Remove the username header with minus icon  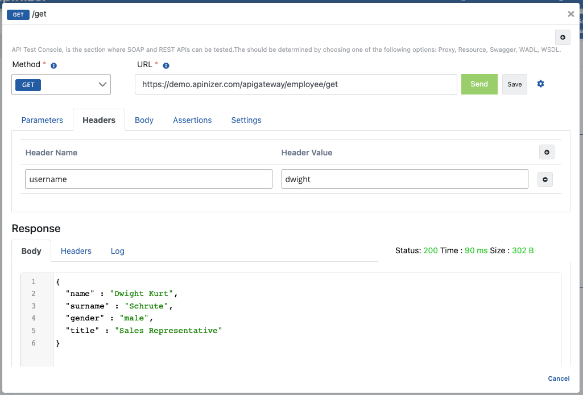[545, 179]
